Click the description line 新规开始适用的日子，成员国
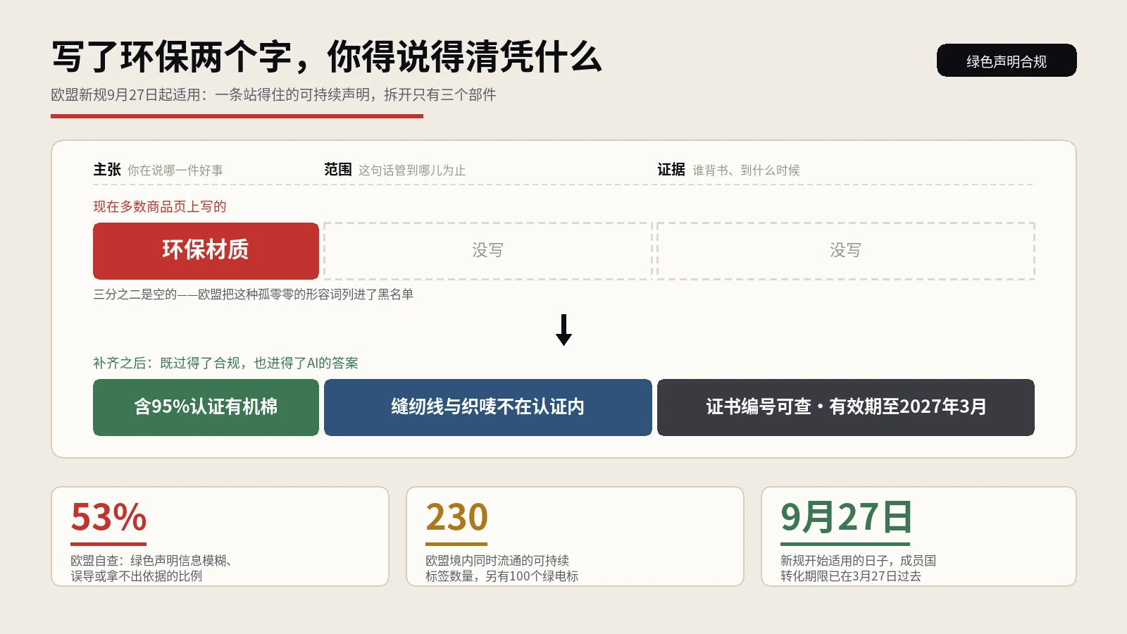This screenshot has width=1127, height=634. pos(859,561)
